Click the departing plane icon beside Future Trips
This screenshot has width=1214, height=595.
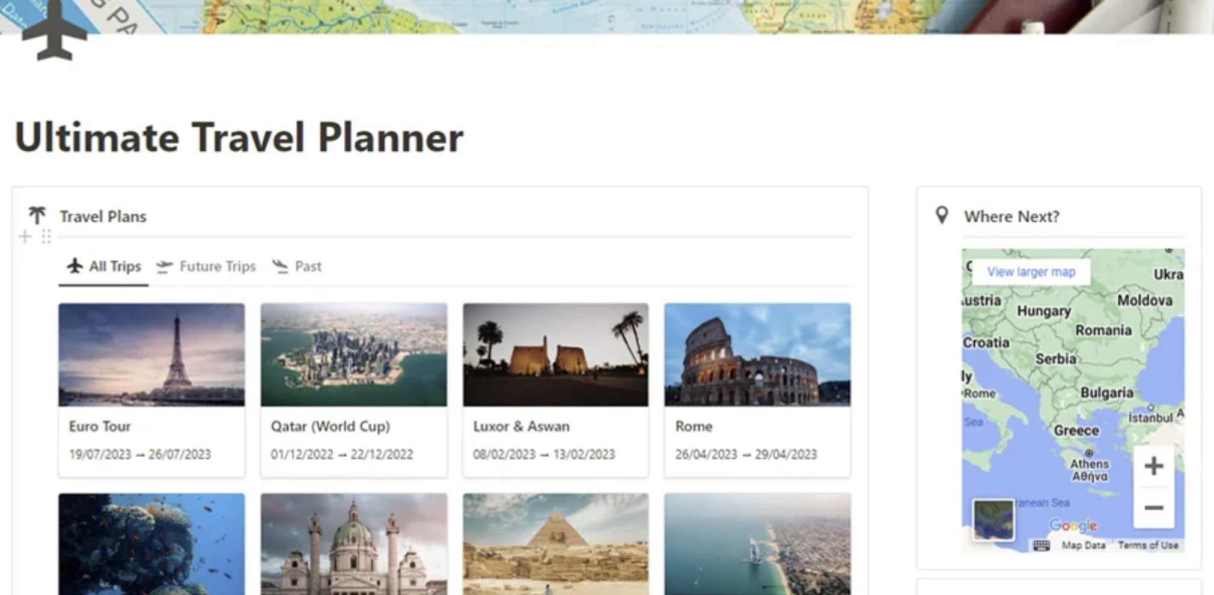pyautogui.click(x=164, y=266)
